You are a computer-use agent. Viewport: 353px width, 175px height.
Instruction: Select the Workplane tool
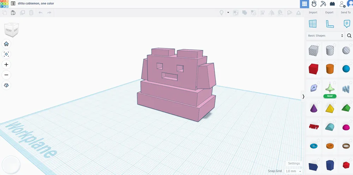[312, 24]
